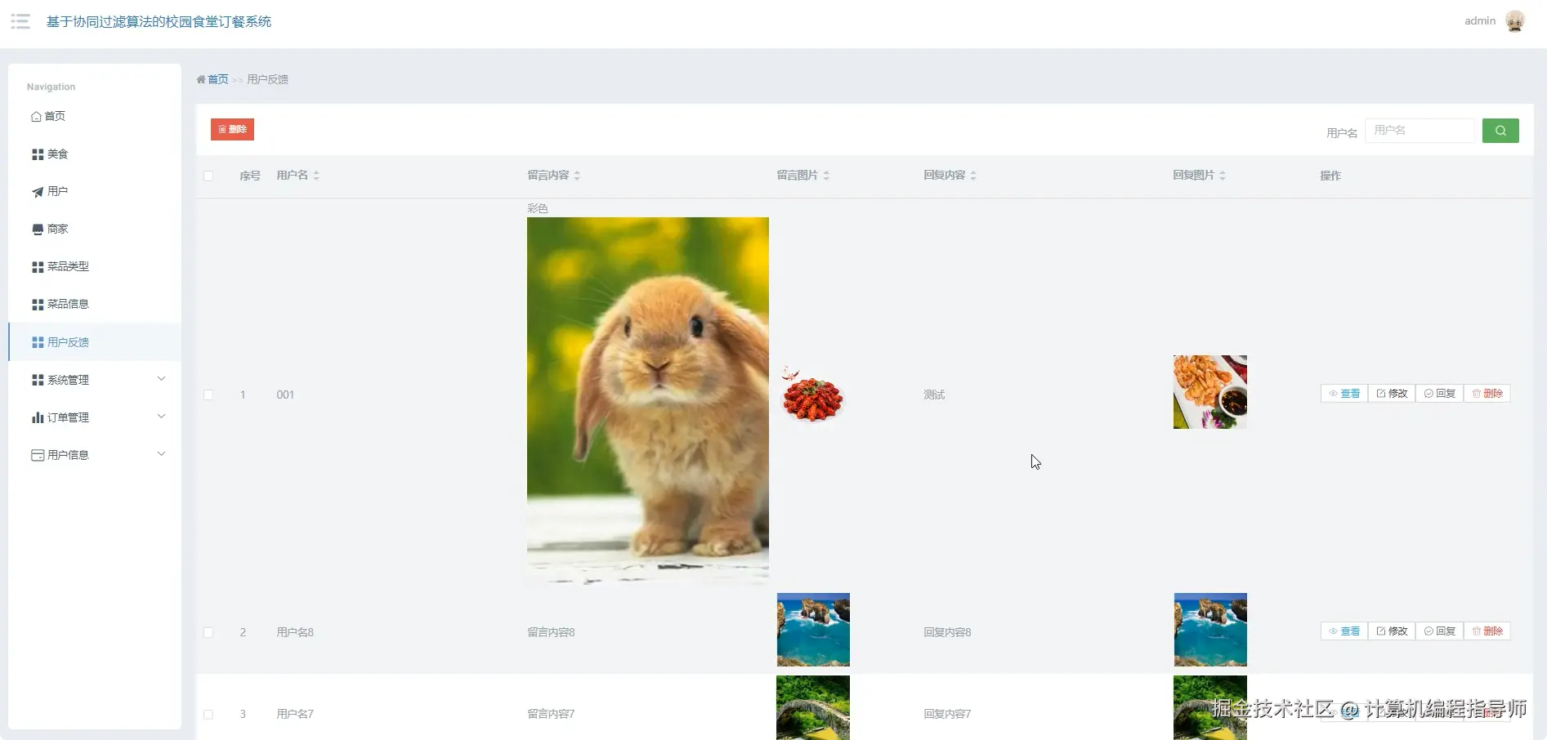Open the sea 留言图片 thumbnail for 用户名8
Screen dimensions: 1547x740
pyautogui.click(x=813, y=630)
